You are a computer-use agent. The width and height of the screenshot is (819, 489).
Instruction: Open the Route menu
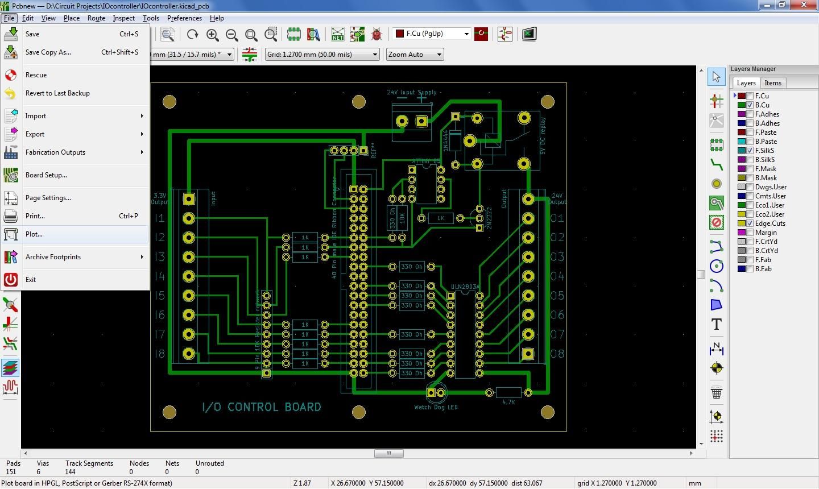(x=96, y=18)
